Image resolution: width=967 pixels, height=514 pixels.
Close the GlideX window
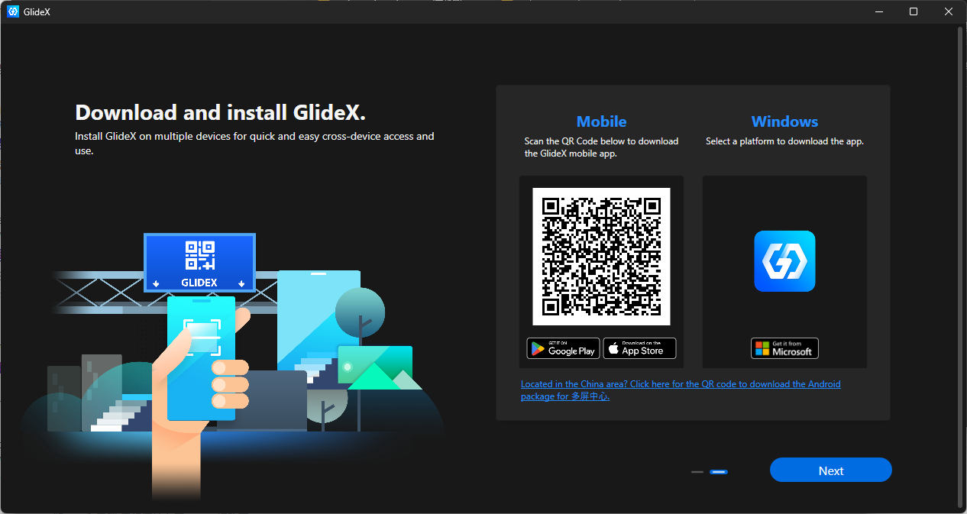949,11
